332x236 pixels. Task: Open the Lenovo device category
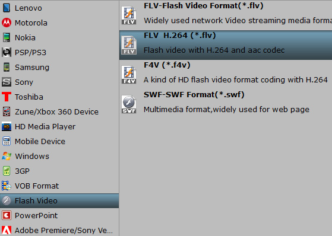coord(59,8)
